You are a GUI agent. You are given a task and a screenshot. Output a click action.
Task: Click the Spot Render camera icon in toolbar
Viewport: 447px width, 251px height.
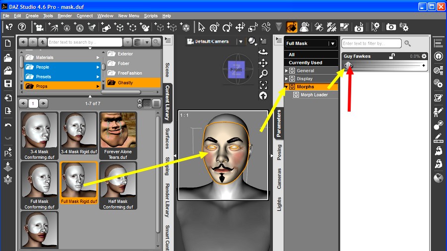coord(359,27)
